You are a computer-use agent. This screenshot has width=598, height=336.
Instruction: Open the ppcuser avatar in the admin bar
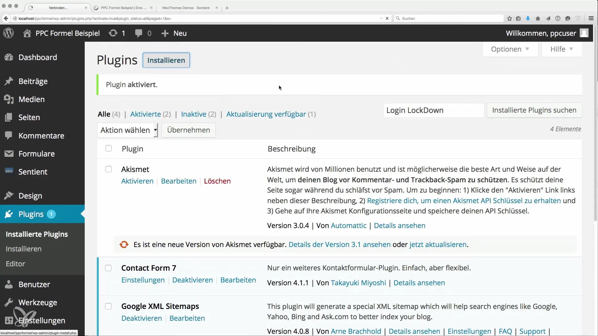pyautogui.click(x=584, y=33)
